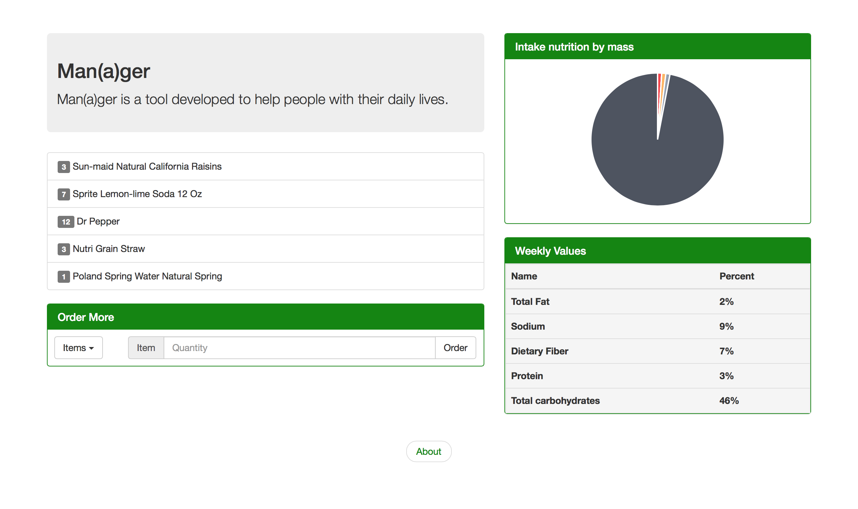Viewport: 858px width, 509px height.
Task: Click the large dark gray pie slice
Action: point(657,165)
